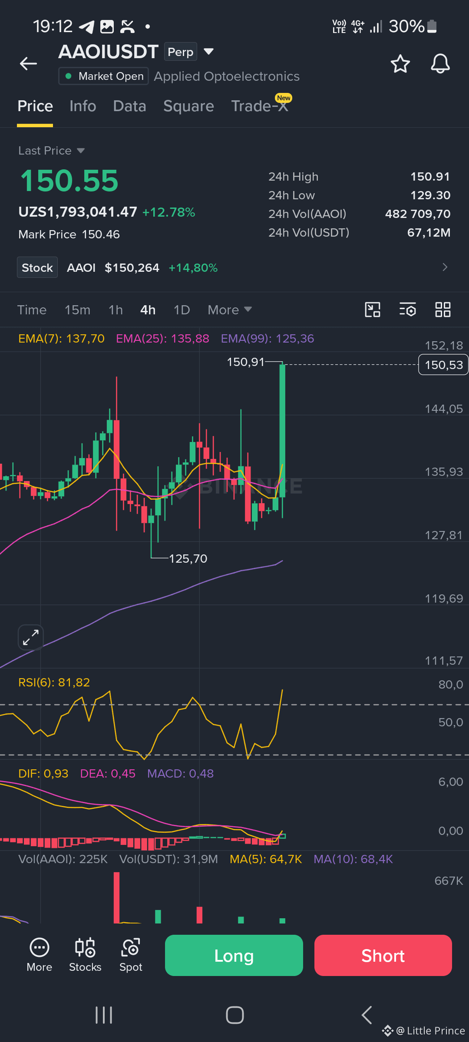The height and width of the screenshot is (1042, 469).
Task: Tap Android home button
Action: click(x=234, y=1015)
